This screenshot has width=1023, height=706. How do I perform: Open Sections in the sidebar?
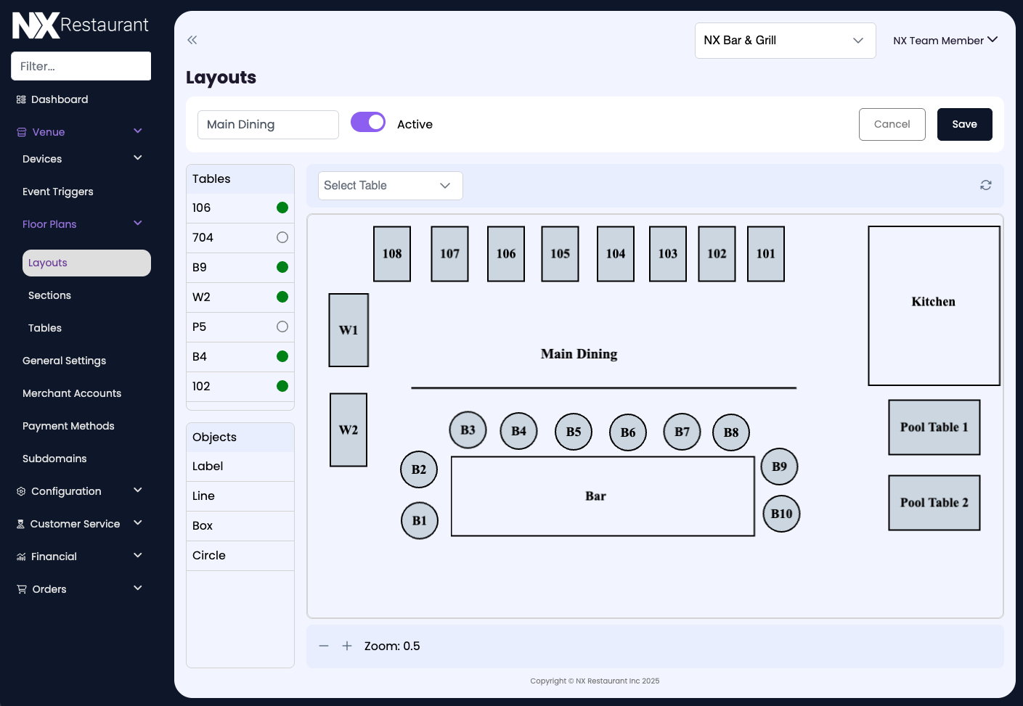pos(49,295)
